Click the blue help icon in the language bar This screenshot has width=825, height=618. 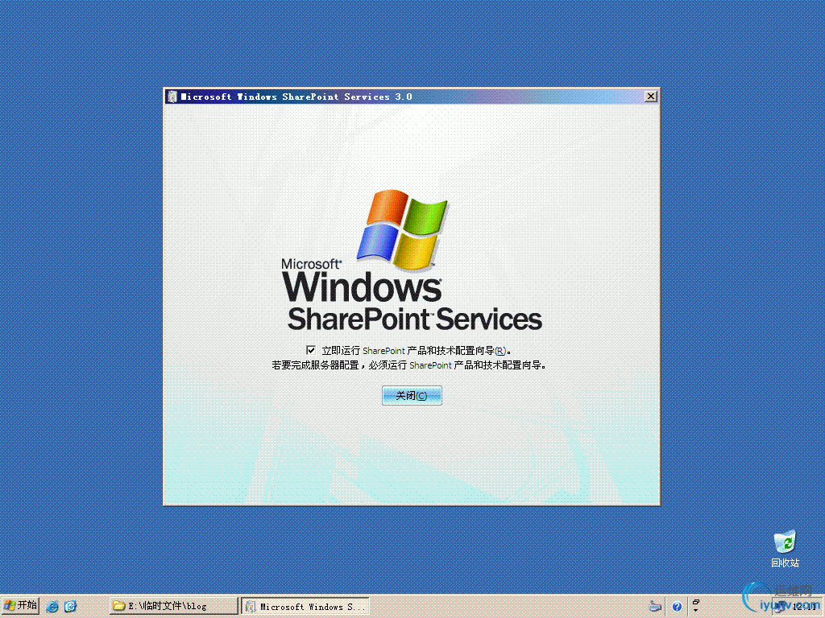tap(677, 607)
